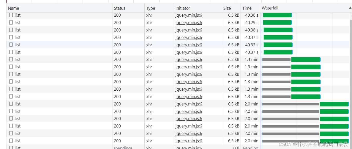
Task: Click the file icon of the topmost list request
Action: pyautogui.click(x=11, y=15)
